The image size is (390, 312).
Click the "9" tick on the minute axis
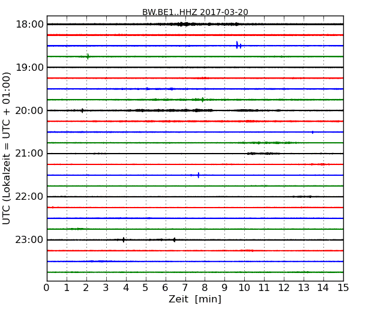[224, 287]
